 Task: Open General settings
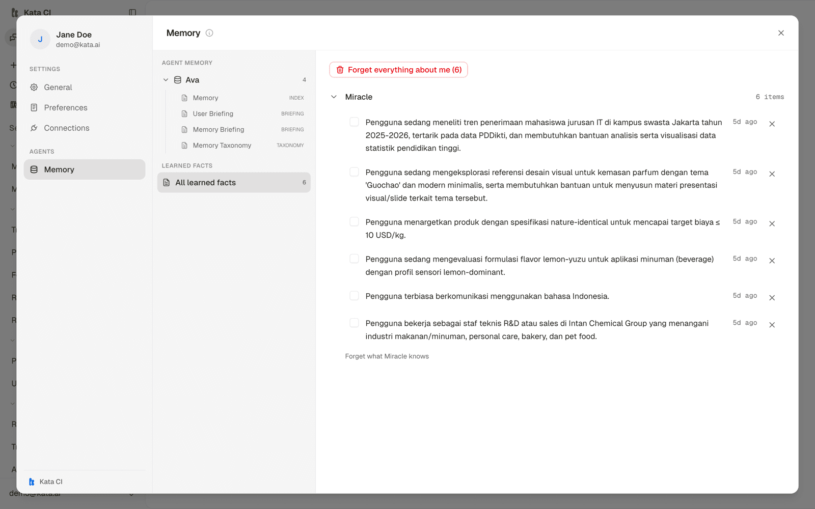click(85, 88)
